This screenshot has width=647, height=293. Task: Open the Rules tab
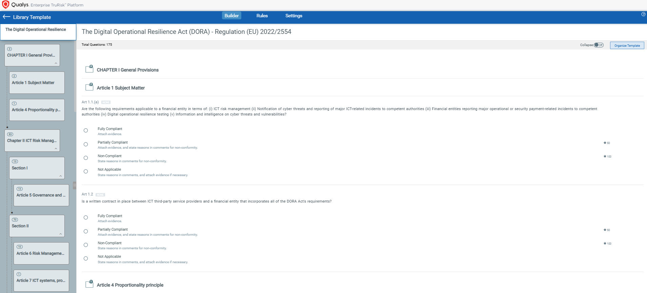[x=262, y=16]
